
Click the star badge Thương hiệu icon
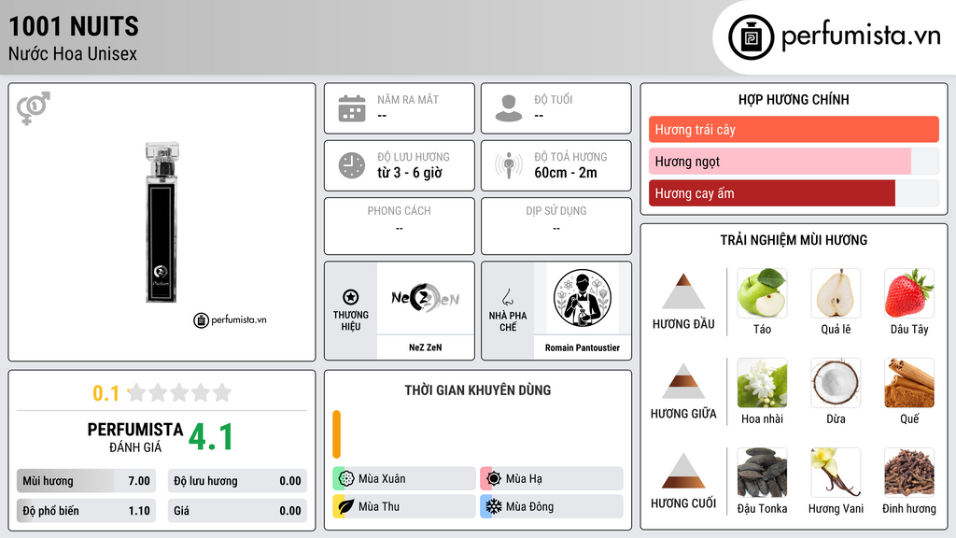(351, 297)
